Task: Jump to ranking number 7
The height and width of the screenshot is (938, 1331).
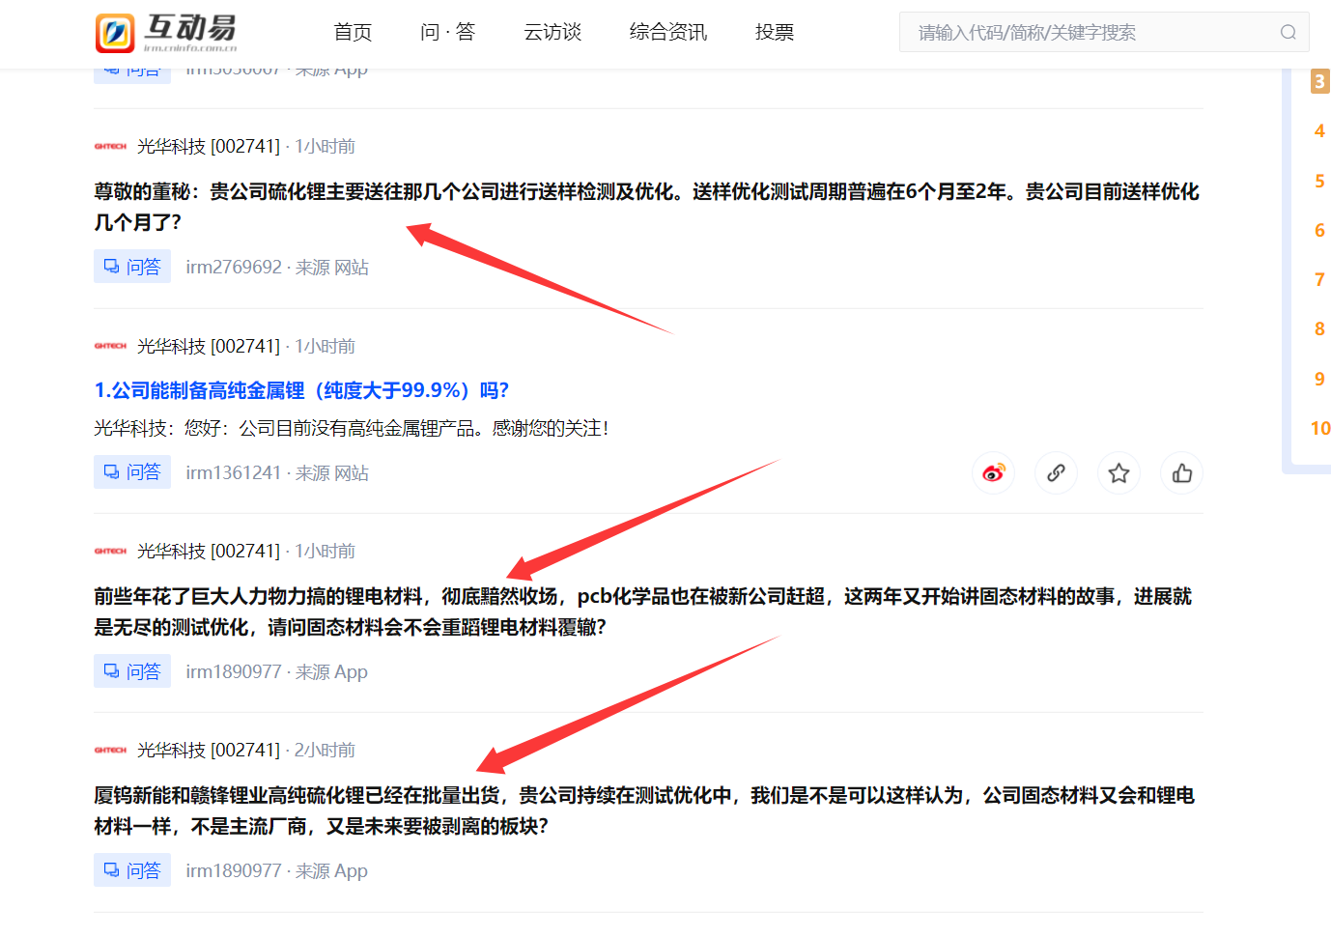Action: 1319,279
